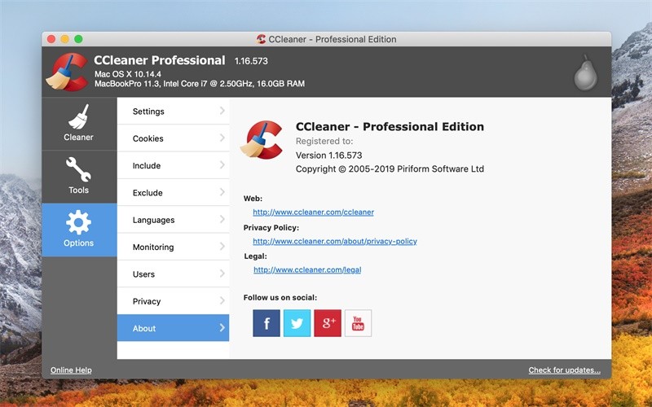Select the About options page
Viewport: 652px width, 407px height.
(x=173, y=328)
